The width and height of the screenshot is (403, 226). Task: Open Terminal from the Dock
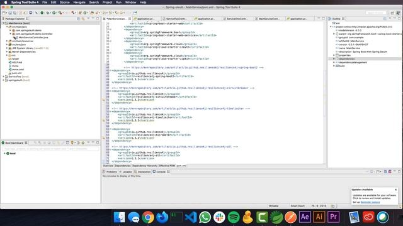point(176,217)
